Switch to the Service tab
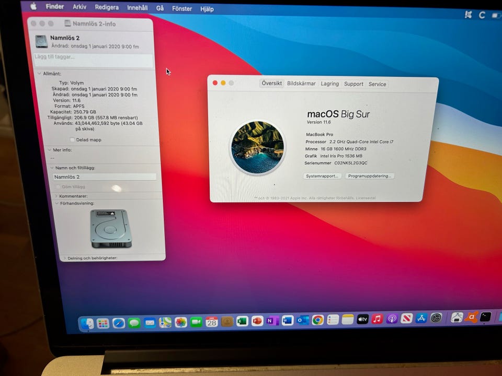The height and width of the screenshot is (376, 502). pos(377,84)
